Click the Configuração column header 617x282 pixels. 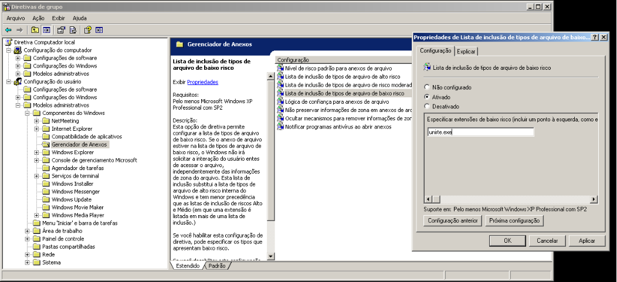[343, 60]
